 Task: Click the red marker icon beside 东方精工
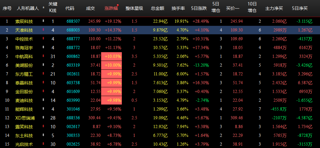(43, 74)
